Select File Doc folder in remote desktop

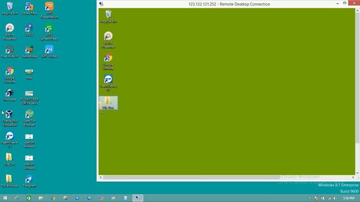(109, 103)
